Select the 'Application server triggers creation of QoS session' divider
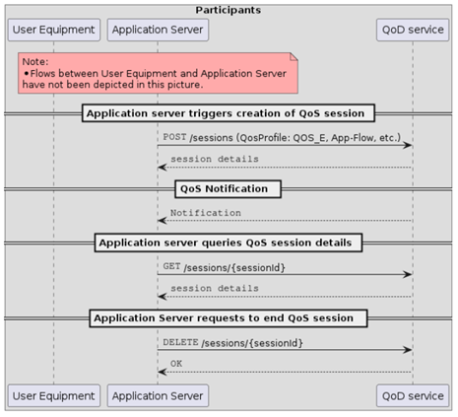The width and height of the screenshot is (458, 417). click(x=229, y=113)
